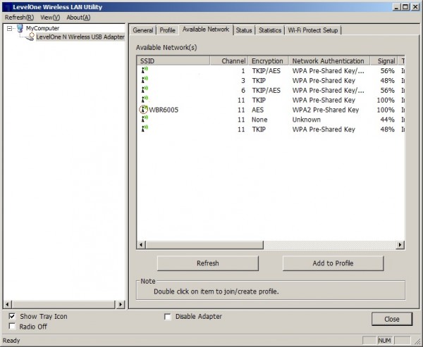
Task: Open the Refresh(R) menu
Action: pos(19,18)
